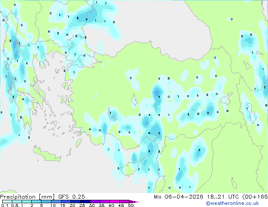Click the "40" legend scale label

point(111,205)
